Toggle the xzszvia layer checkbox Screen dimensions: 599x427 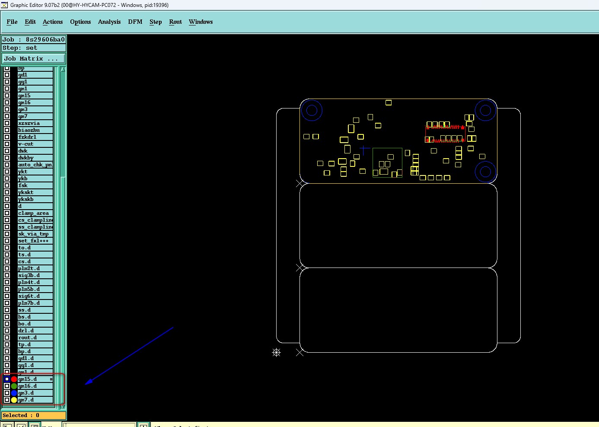pos(7,123)
